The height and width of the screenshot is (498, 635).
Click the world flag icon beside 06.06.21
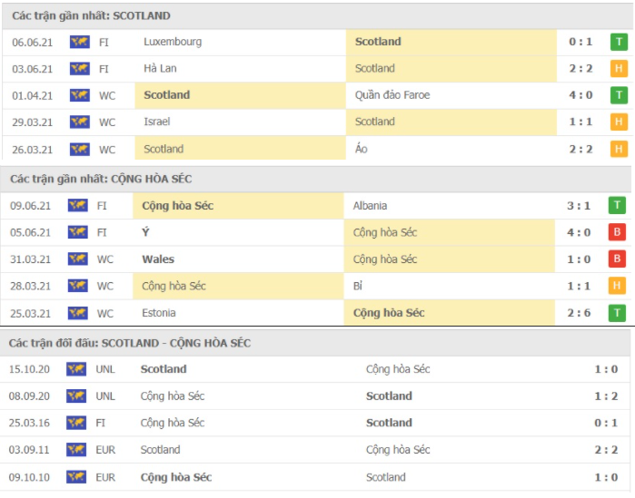80,42
